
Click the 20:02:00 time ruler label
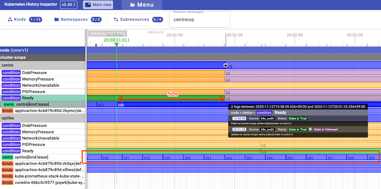[295, 35]
